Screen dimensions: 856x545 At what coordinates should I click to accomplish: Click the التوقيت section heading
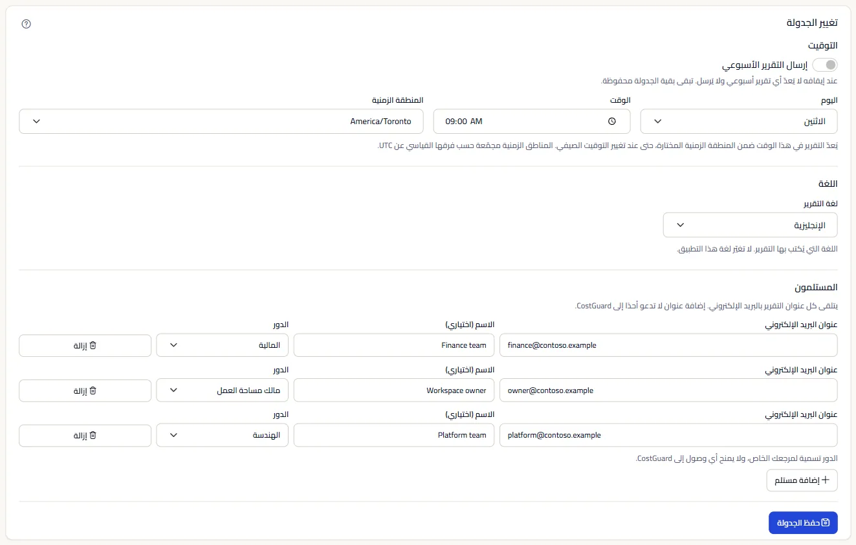(x=822, y=45)
